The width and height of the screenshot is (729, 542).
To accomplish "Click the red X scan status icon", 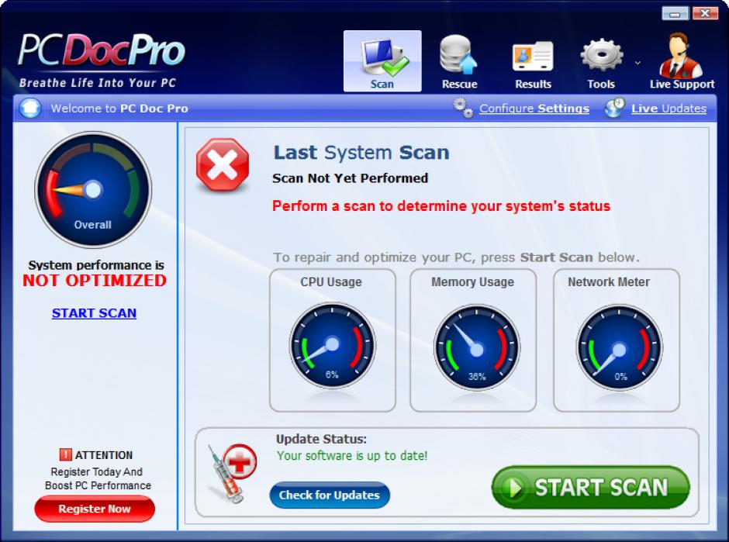I will tap(223, 164).
